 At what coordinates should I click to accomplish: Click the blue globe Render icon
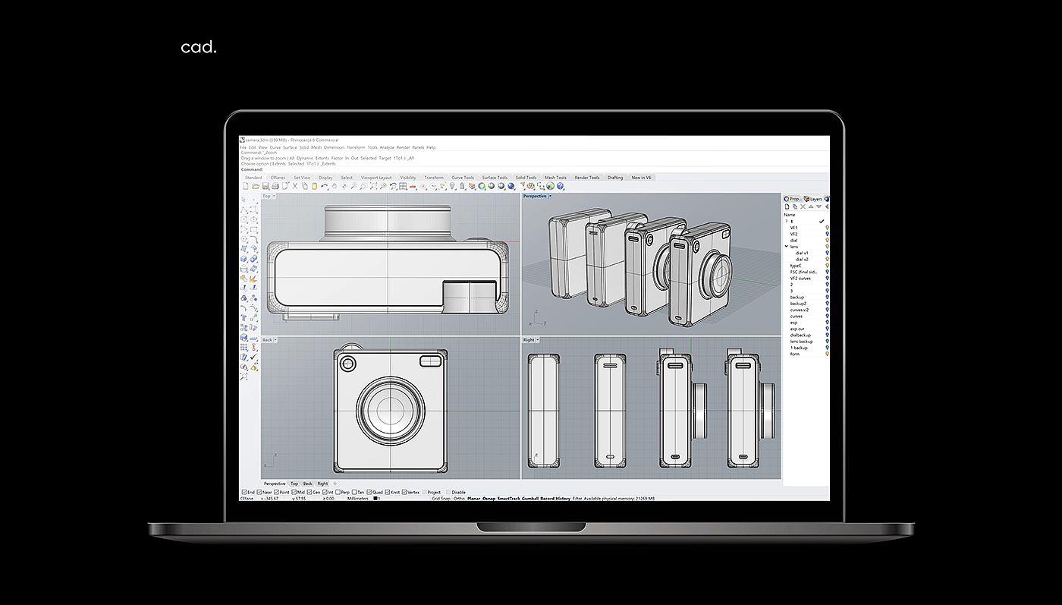511,186
